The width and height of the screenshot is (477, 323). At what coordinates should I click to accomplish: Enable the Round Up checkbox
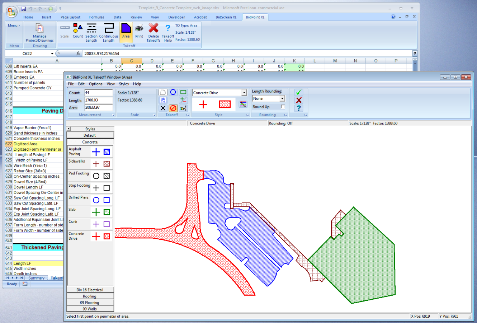pos(282,107)
